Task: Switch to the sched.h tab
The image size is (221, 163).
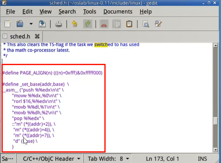Action: tap(20, 36)
